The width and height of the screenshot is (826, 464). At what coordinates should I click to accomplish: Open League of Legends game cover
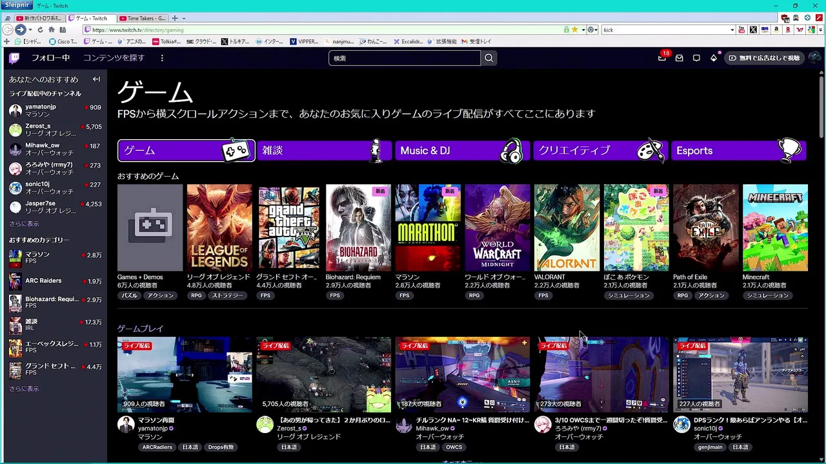[x=219, y=227]
